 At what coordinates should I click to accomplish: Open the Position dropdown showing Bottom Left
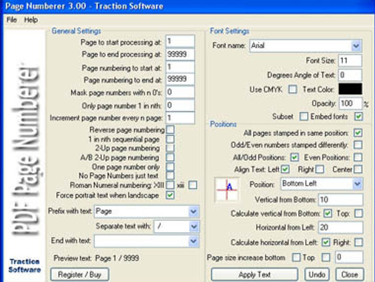pos(357,184)
